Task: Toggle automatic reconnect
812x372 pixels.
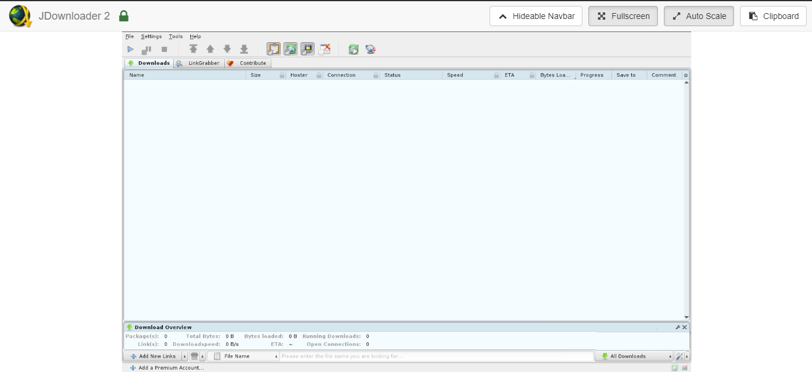Action: 290,49
